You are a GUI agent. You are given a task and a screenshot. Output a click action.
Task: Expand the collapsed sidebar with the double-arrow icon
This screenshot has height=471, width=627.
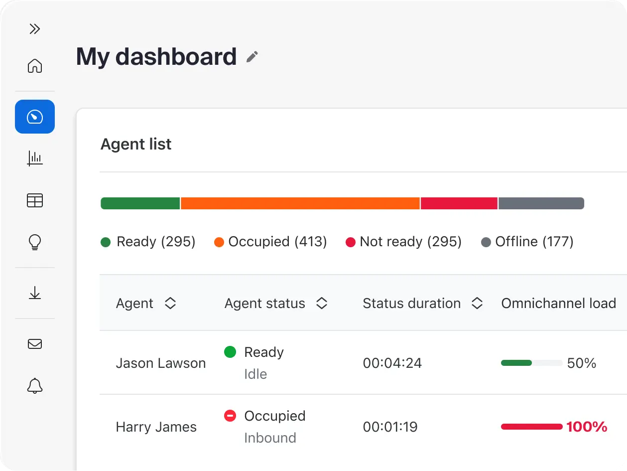(x=34, y=29)
